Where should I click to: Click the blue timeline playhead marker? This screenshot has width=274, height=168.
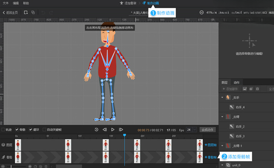(x=125, y=135)
